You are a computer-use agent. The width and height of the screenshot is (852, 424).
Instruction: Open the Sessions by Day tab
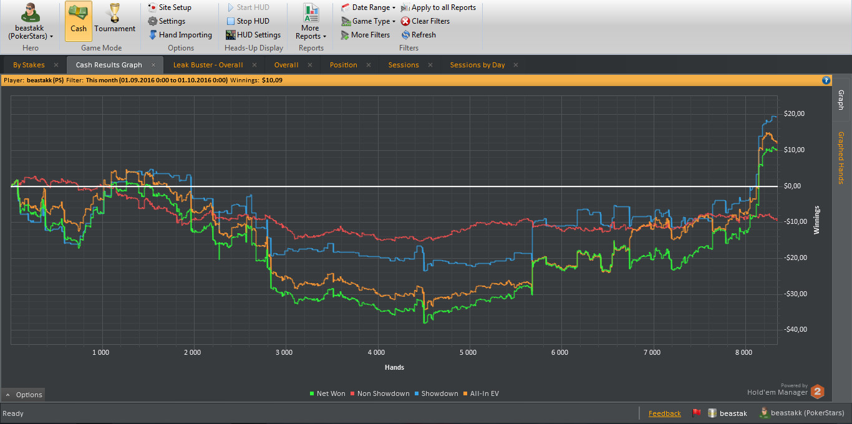point(477,65)
